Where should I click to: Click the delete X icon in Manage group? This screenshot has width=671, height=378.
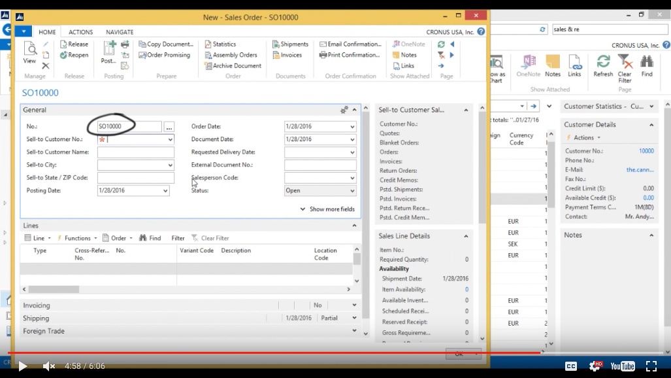point(45,65)
